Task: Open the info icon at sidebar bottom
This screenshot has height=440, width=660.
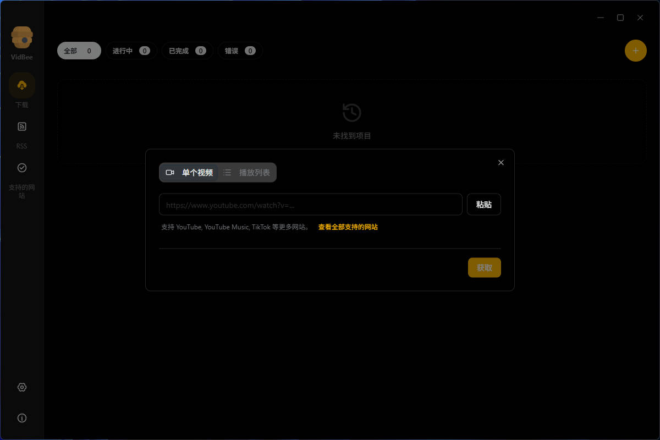Action: (x=21, y=417)
